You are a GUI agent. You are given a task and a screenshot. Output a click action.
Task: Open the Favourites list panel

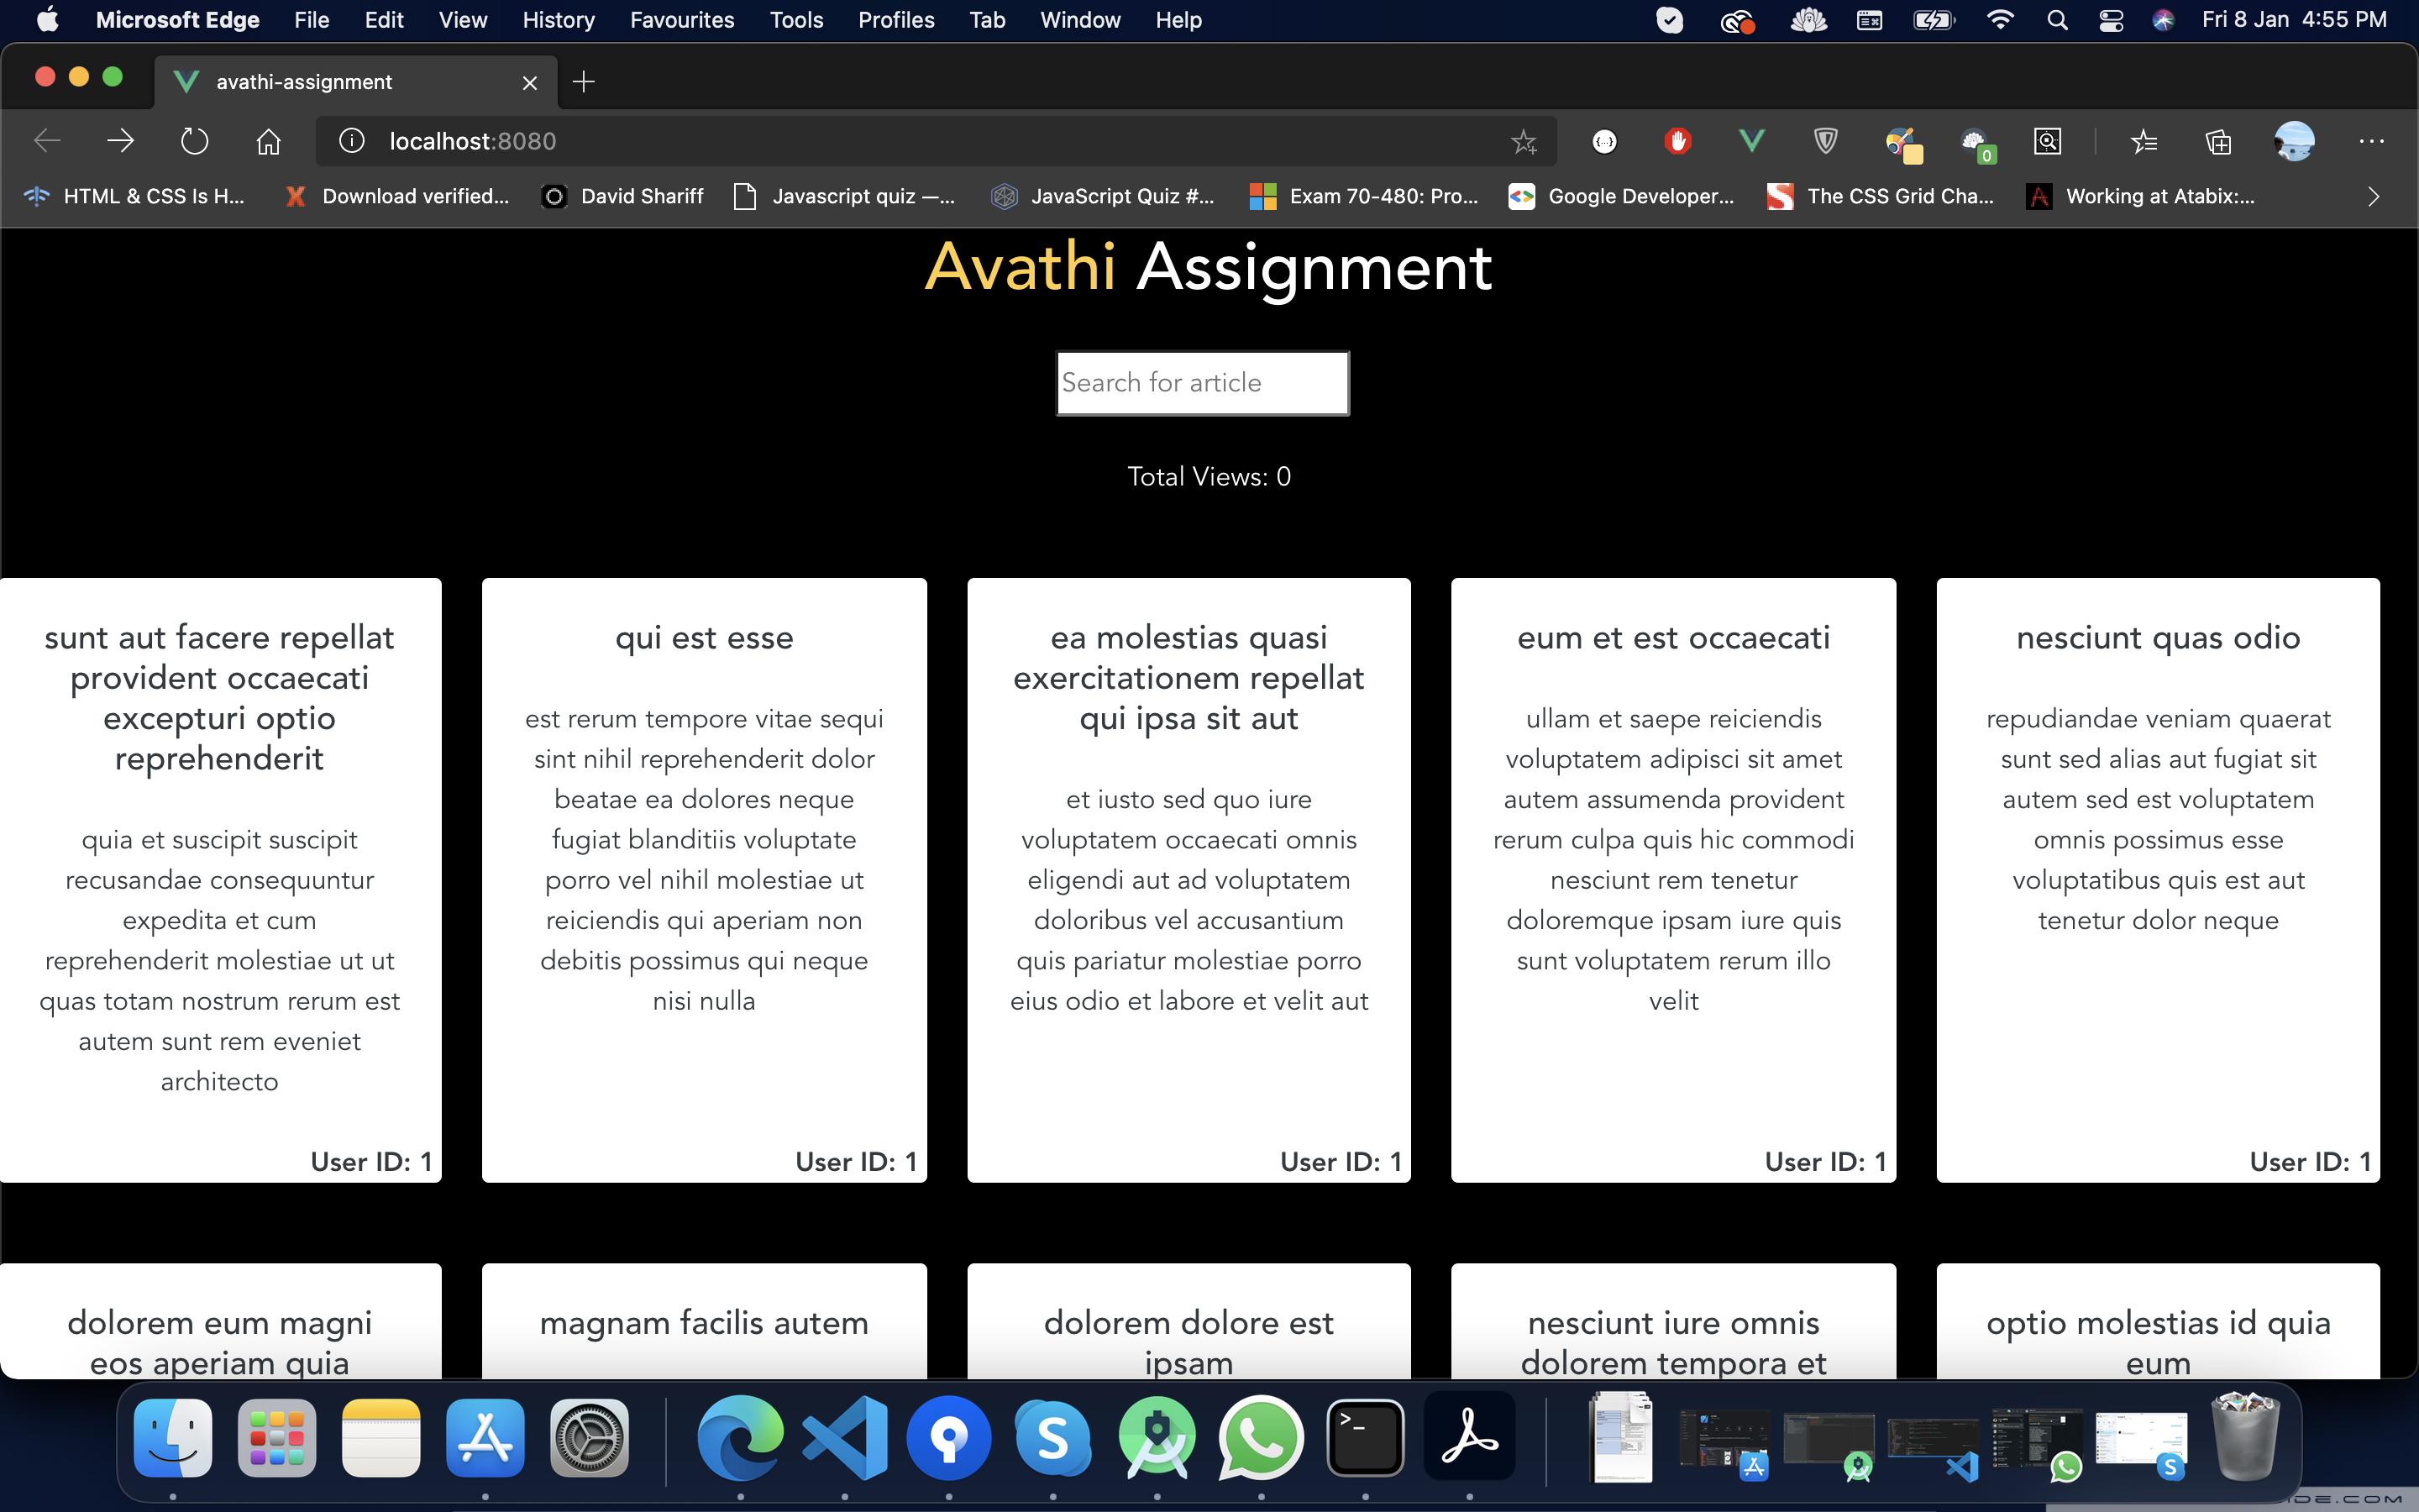[x=2145, y=141]
